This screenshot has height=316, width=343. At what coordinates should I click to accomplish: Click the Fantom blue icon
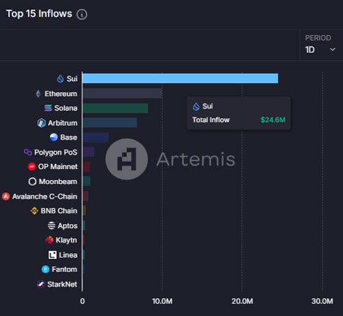(45, 269)
